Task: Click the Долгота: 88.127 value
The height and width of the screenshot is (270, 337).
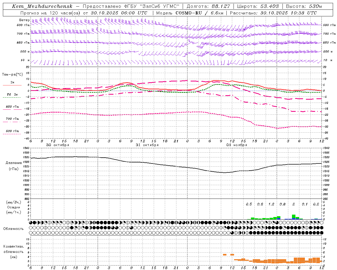Action: 209,6
